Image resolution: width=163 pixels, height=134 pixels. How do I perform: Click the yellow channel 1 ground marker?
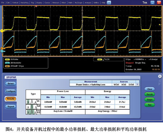coord(2,31)
